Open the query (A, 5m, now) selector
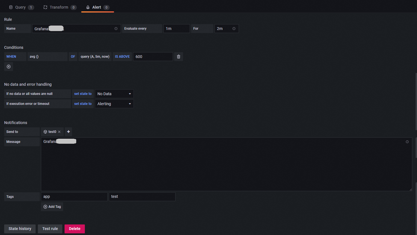Screen dimensions: 417x235 click(95, 57)
